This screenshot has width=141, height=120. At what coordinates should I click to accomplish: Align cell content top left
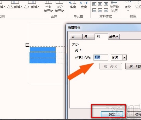coord(94,4)
